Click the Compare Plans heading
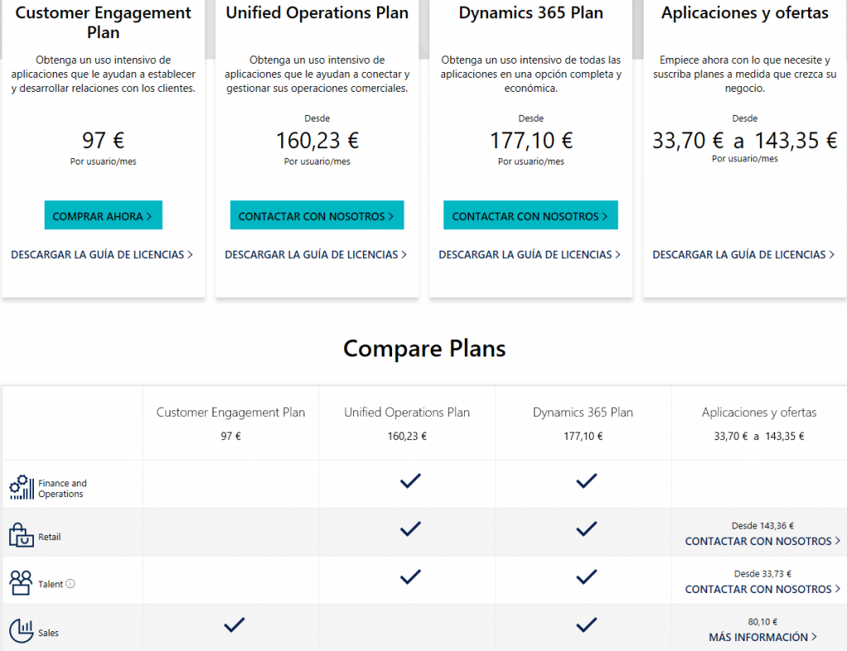 pyautogui.click(x=424, y=348)
